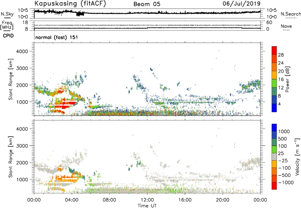Click the "N.Search" legend label
This screenshot has width=301, height=208.
tap(290, 14)
